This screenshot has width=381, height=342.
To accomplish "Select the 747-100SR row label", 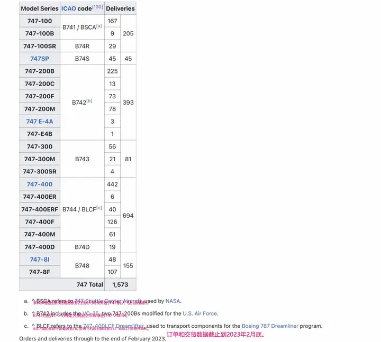I will tap(40, 46).
